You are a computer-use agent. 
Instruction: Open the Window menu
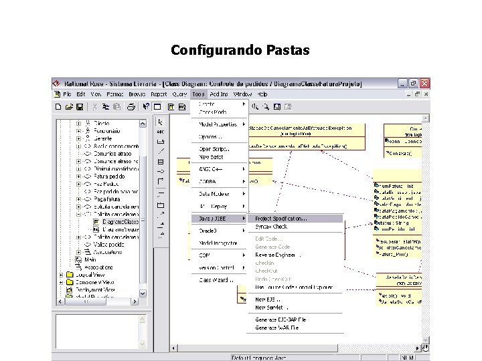coord(242,94)
